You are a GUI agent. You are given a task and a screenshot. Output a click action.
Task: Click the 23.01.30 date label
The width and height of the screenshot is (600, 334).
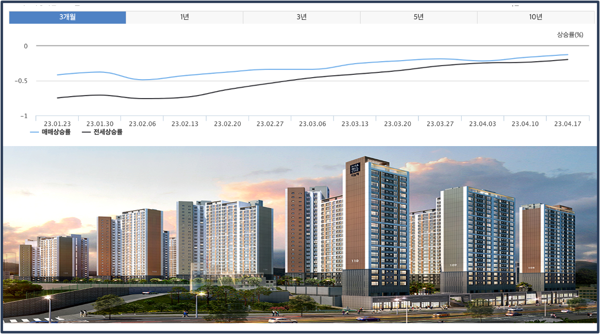coord(100,124)
